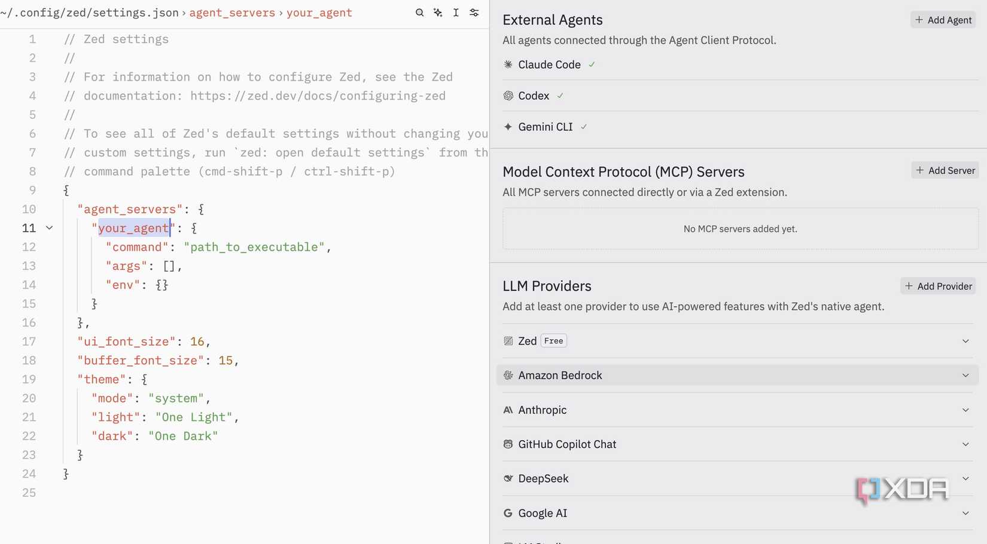The image size is (987, 544).
Task: Click the Add Agent button
Action: click(943, 20)
